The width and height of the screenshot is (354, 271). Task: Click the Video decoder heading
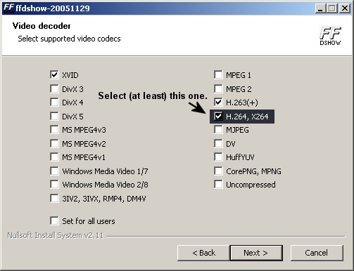42,26
